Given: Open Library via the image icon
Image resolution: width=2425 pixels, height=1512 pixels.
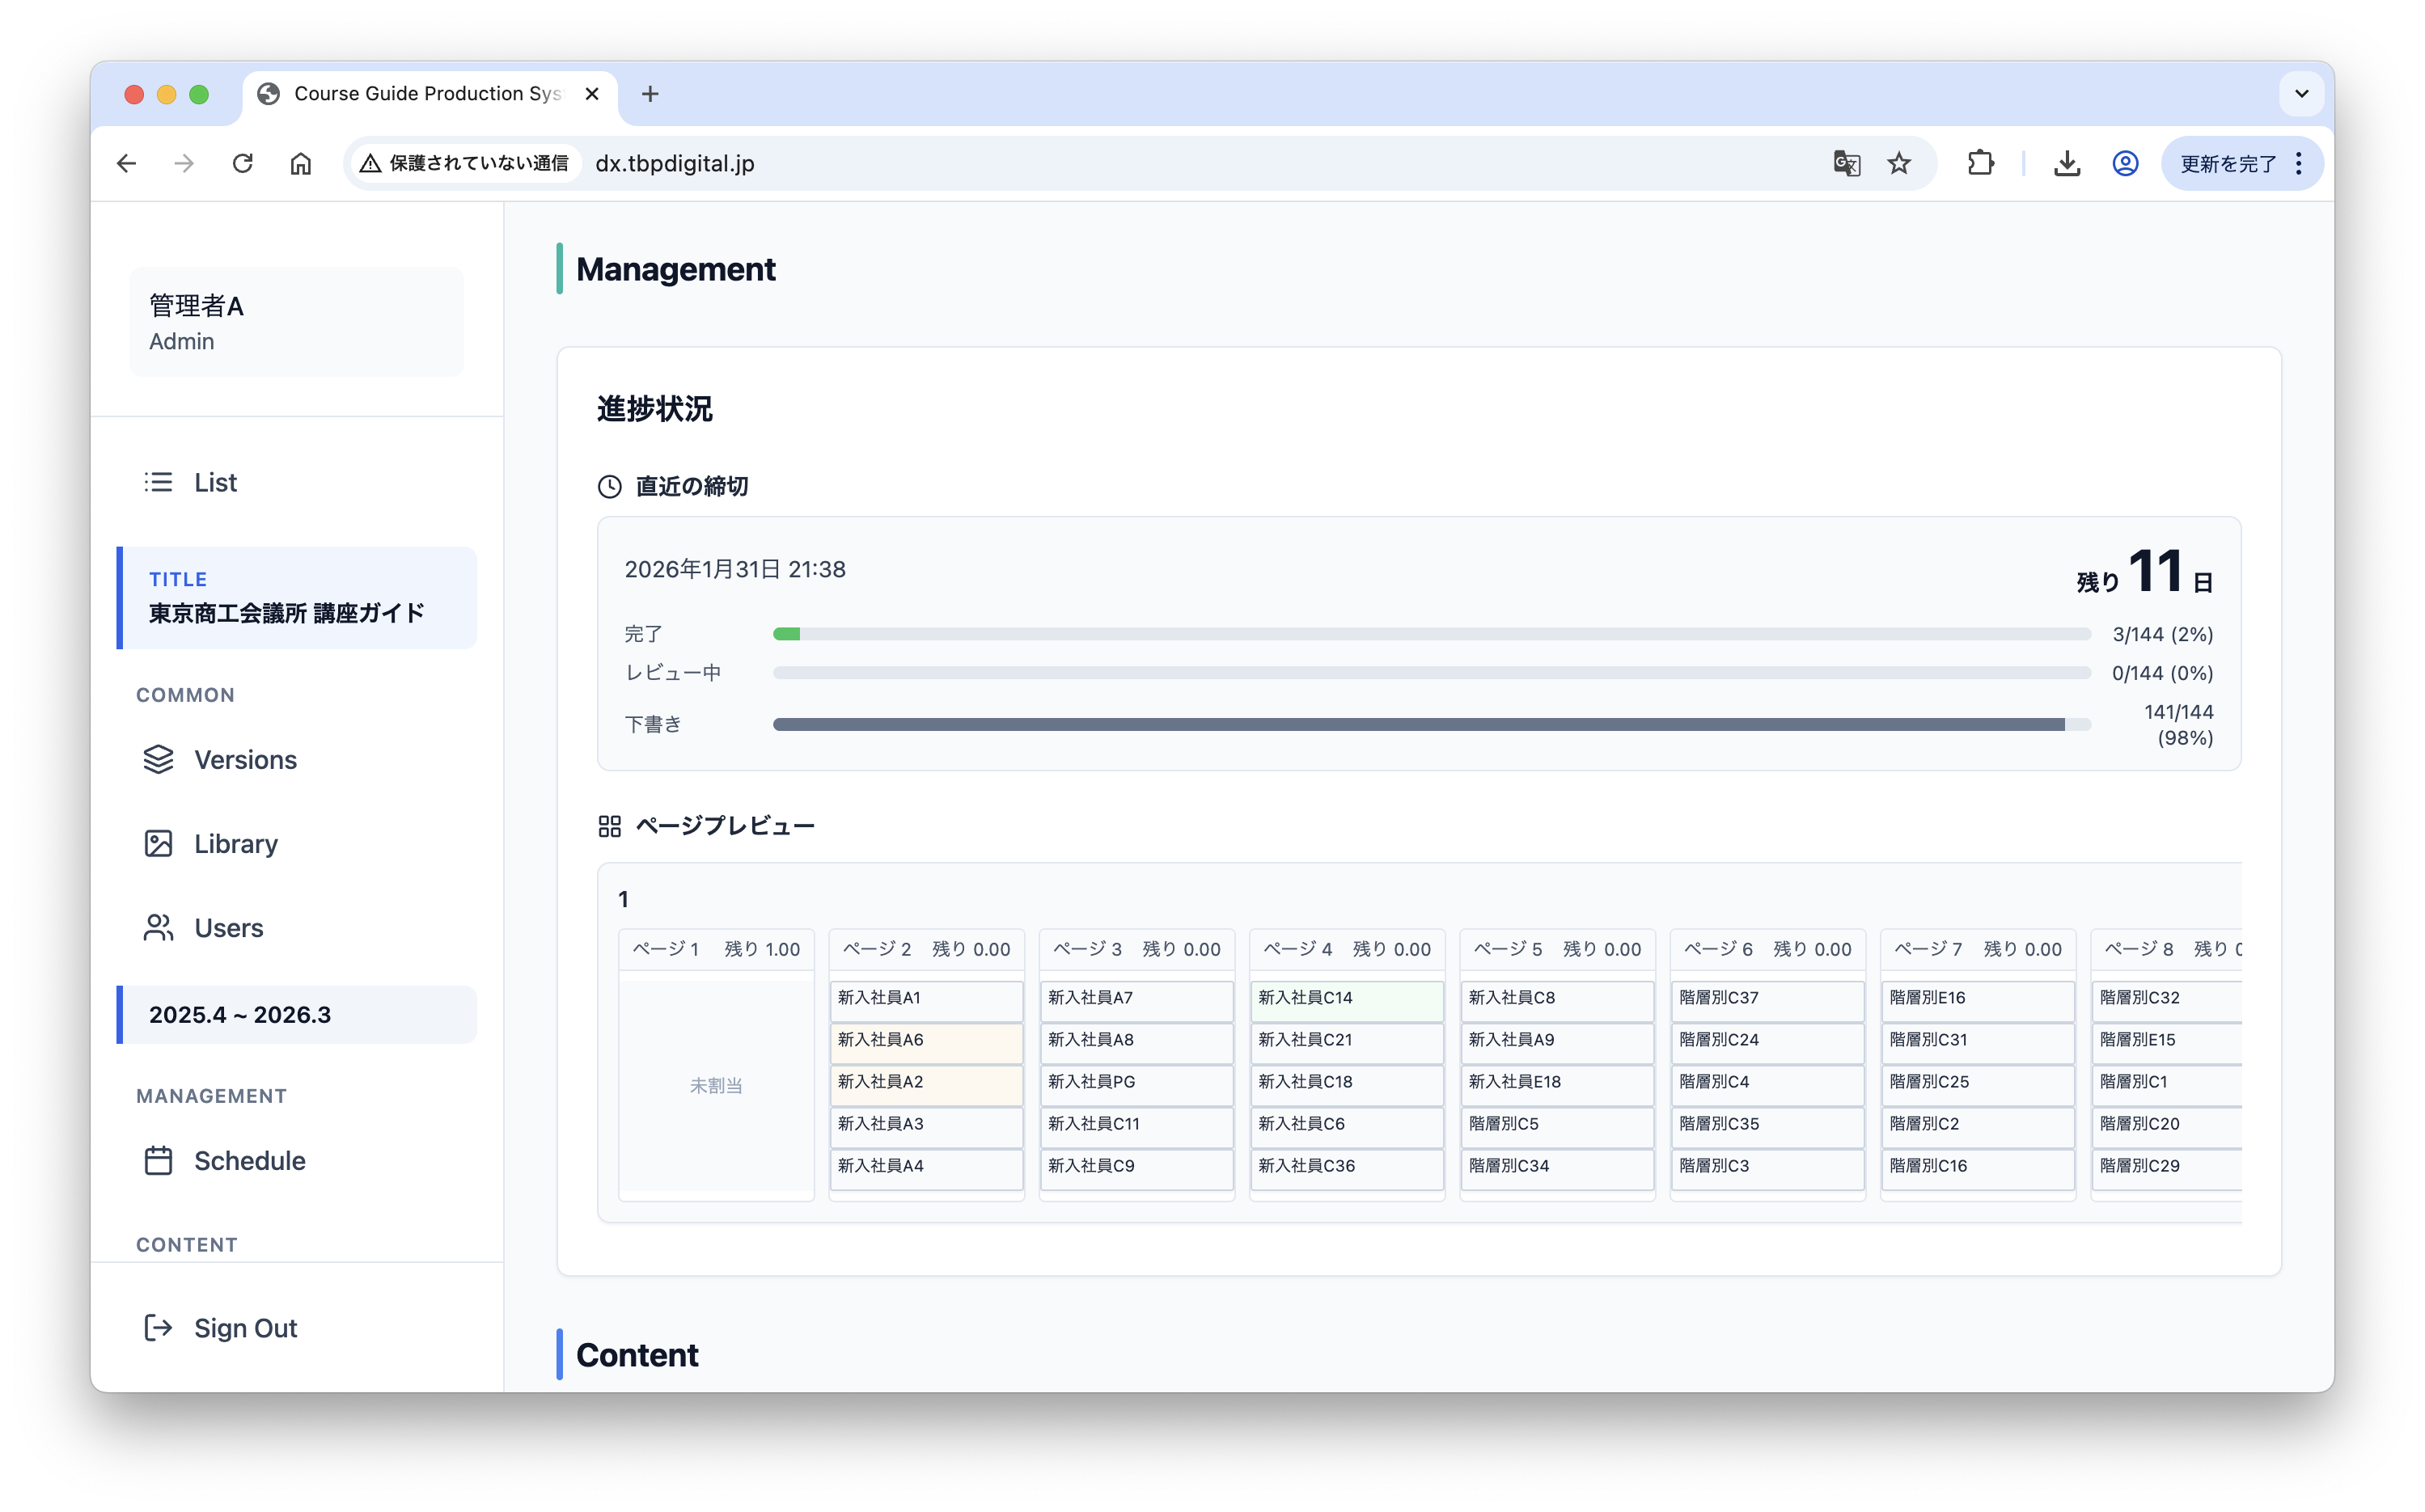Looking at the screenshot, I should pyautogui.click(x=158, y=844).
